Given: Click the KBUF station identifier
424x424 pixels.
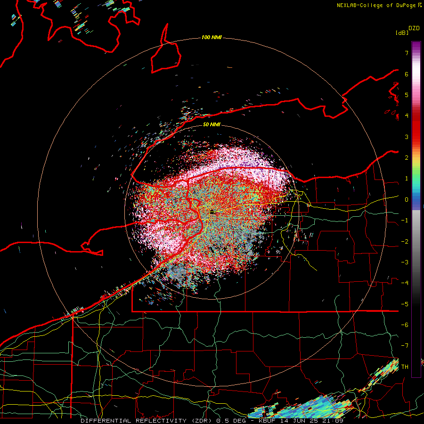Looking at the screenshot, I should [x=268, y=421].
